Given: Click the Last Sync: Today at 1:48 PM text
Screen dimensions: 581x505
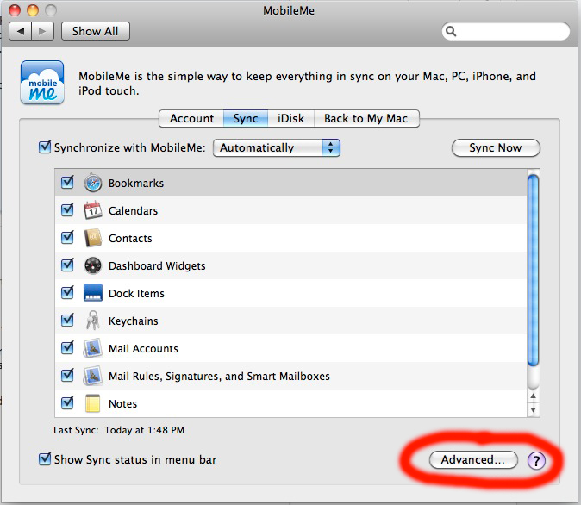Looking at the screenshot, I should [x=119, y=430].
